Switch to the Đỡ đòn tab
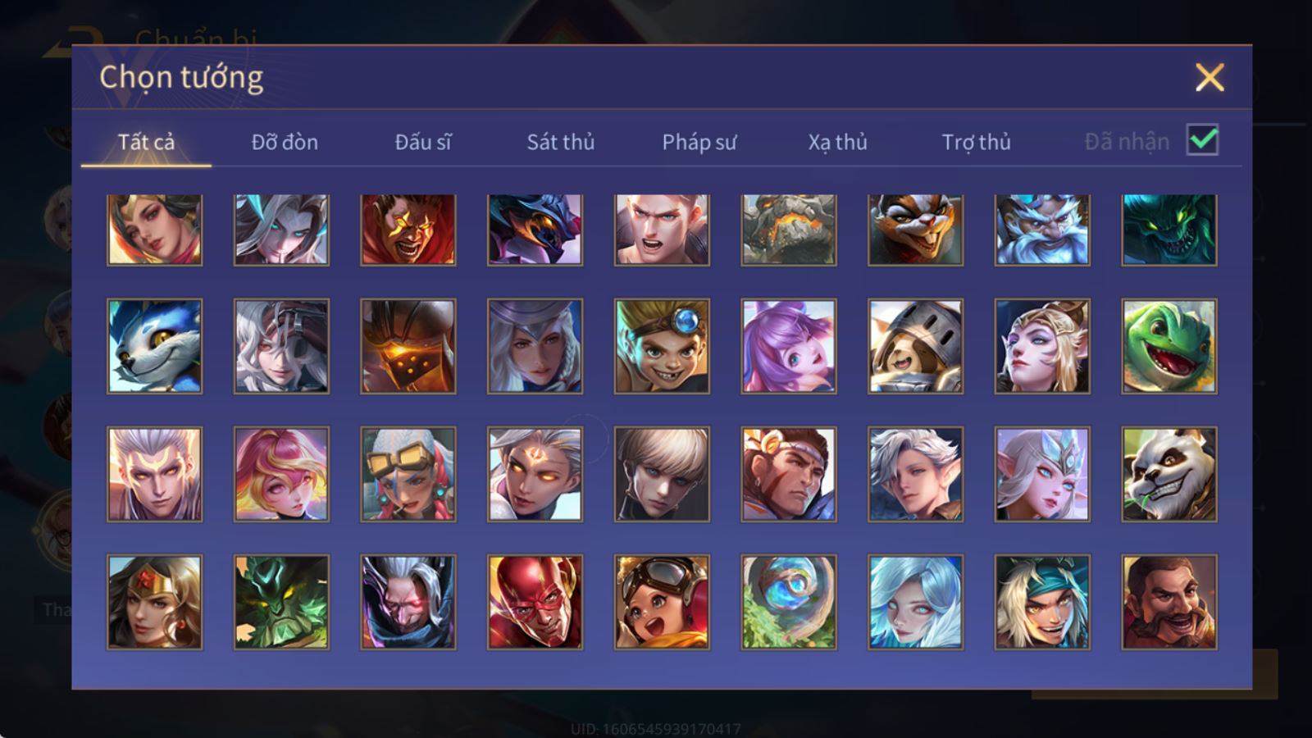Screen dimensions: 1312x738 (x=285, y=142)
